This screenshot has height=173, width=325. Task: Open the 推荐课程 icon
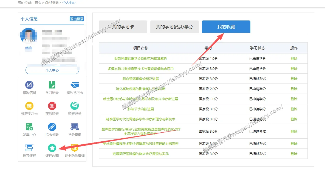pos(29,148)
